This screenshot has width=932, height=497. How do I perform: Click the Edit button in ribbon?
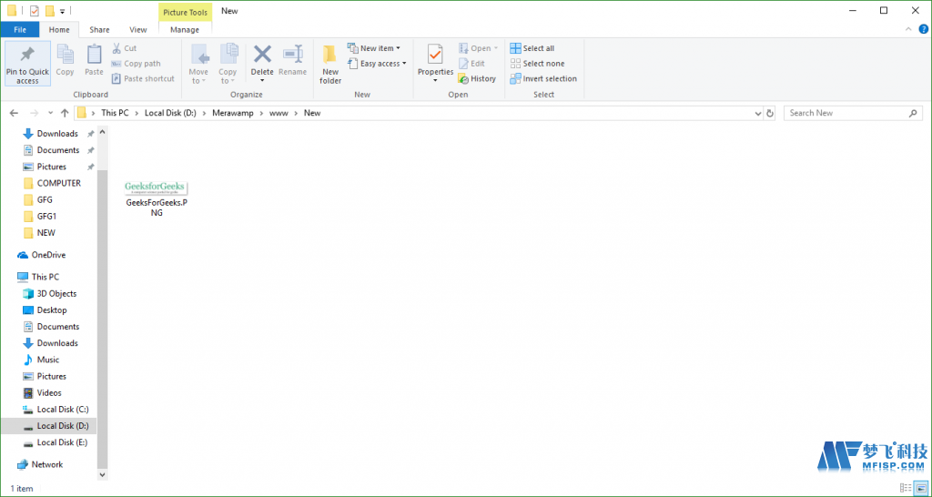[x=472, y=64]
